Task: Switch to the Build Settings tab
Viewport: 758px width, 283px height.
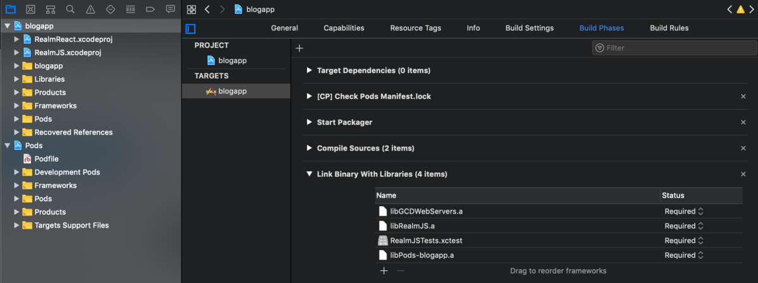Action: (x=529, y=28)
